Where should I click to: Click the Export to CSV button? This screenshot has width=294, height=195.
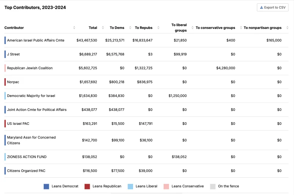(272, 7)
